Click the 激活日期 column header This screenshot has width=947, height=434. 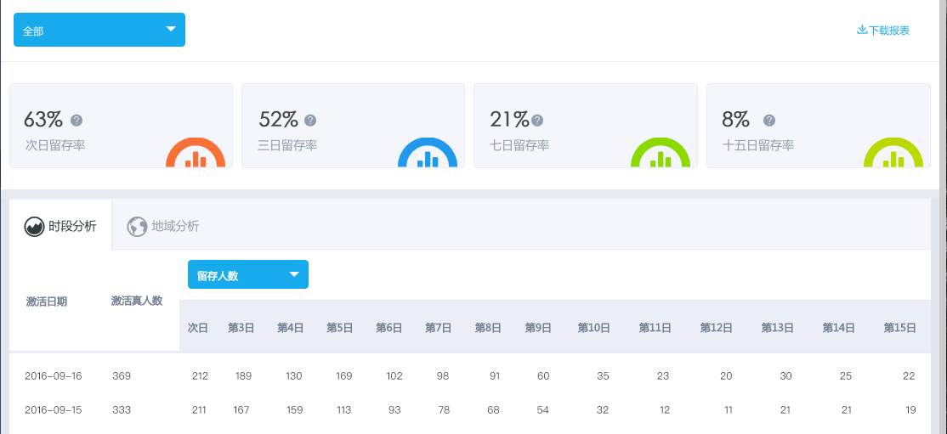(47, 302)
